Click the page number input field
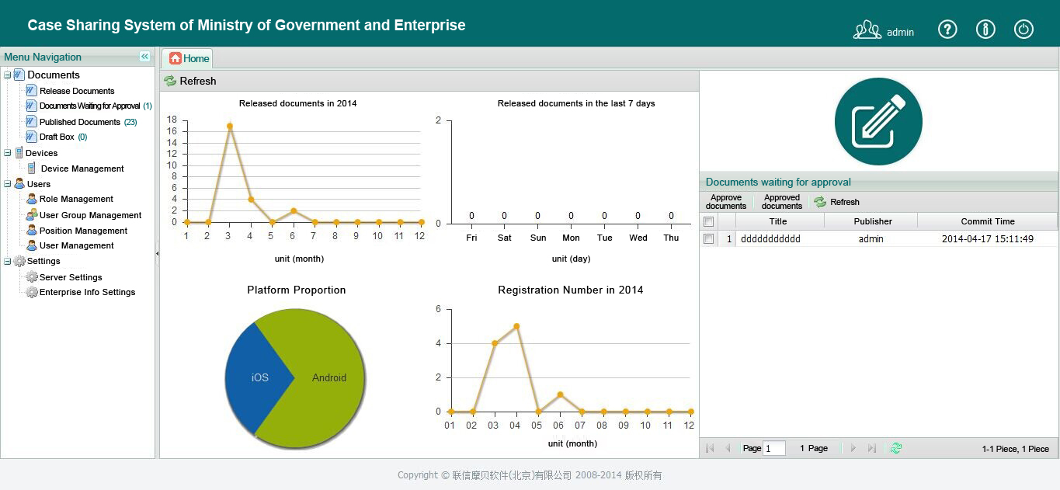The width and height of the screenshot is (1060, 490). (773, 448)
